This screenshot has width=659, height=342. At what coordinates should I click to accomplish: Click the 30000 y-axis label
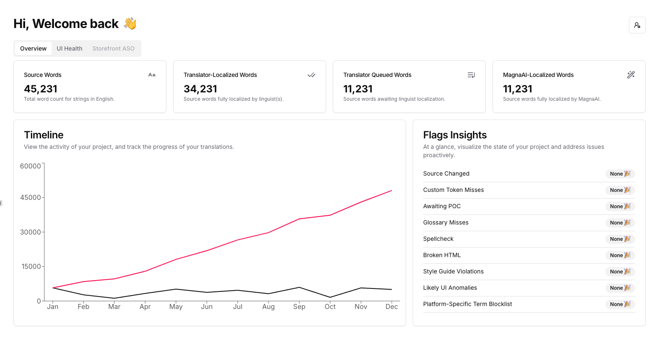pyautogui.click(x=31, y=232)
